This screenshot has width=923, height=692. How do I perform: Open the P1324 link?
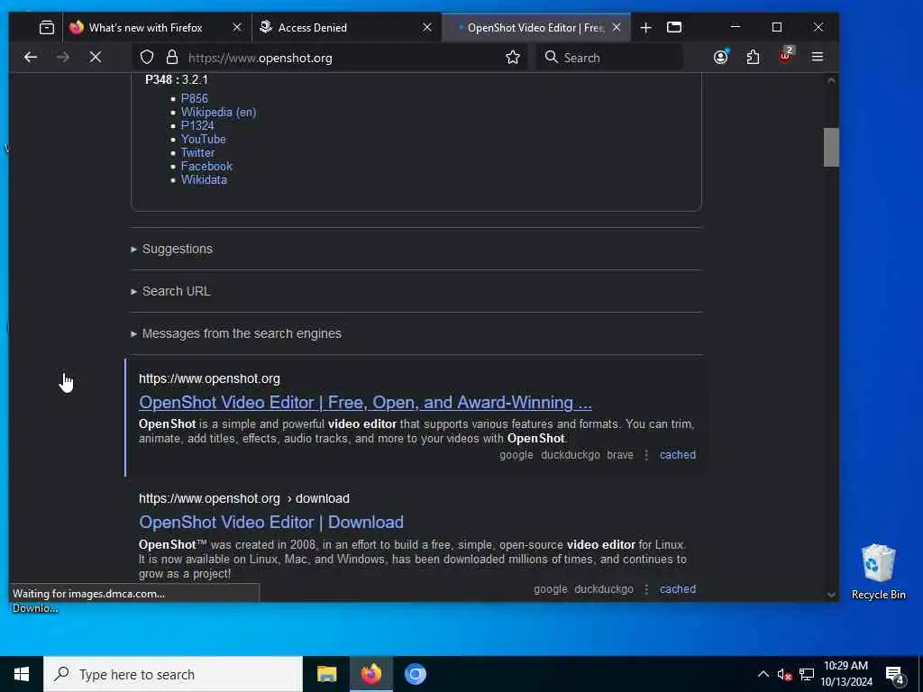click(x=197, y=125)
